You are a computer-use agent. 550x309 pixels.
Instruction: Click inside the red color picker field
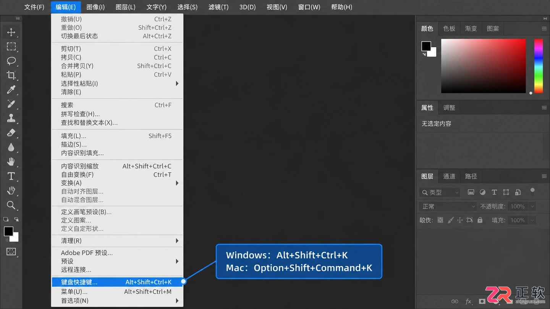pos(484,66)
